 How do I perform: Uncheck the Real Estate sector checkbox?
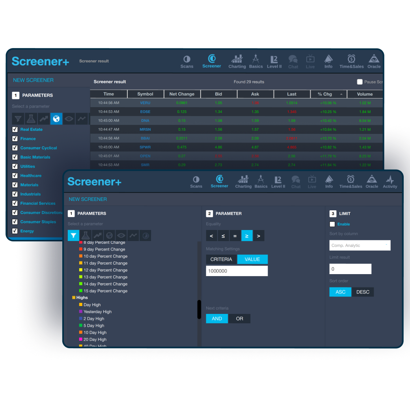point(15,129)
